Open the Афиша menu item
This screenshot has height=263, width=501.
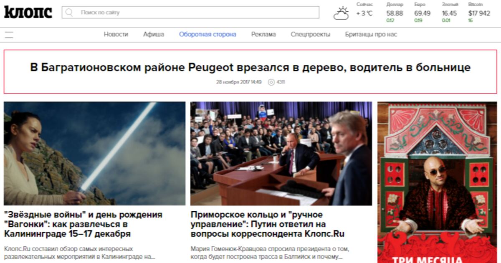[154, 35]
